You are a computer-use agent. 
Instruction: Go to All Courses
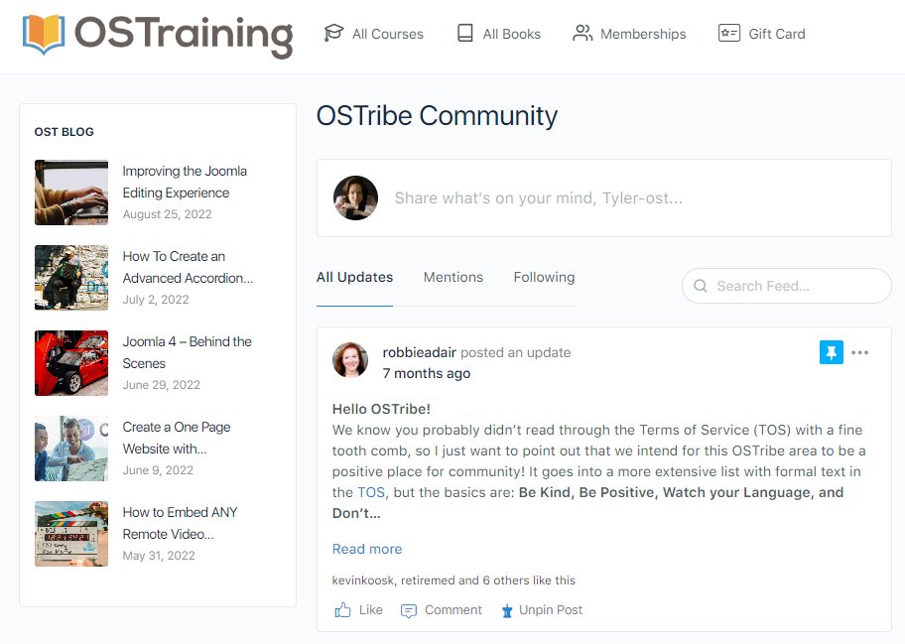pos(388,34)
